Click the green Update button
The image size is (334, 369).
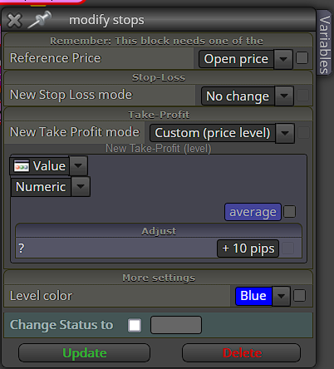[x=85, y=353]
